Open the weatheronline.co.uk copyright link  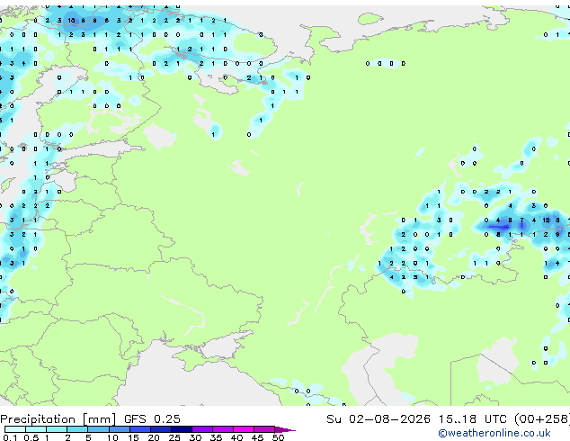pos(494,433)
